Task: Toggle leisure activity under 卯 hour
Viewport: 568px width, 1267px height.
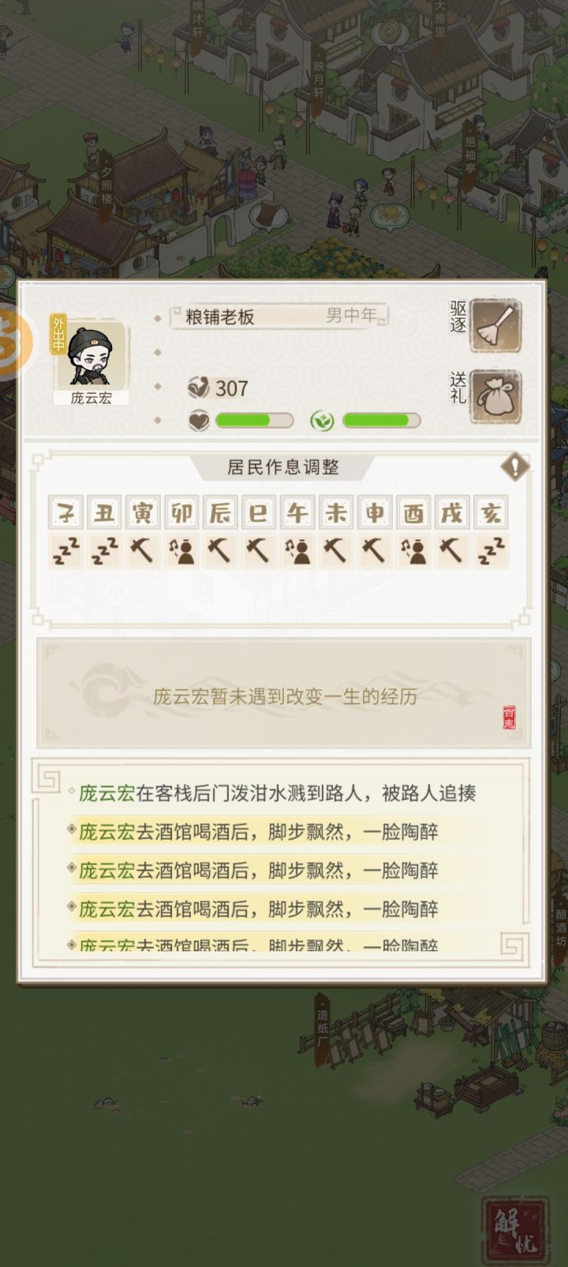Action: [181, 551]
